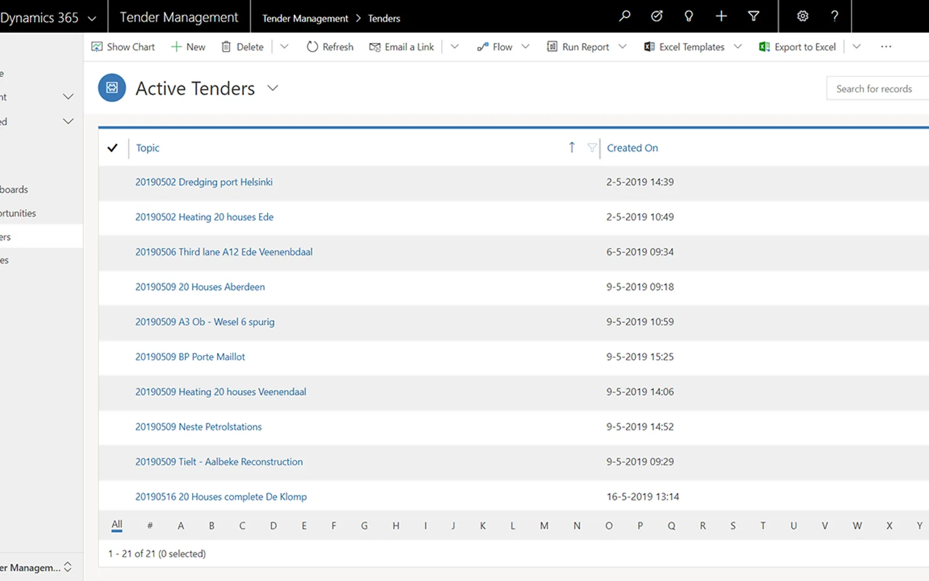
Task: Create a New tender record
Action: click(x=188, y=46)
